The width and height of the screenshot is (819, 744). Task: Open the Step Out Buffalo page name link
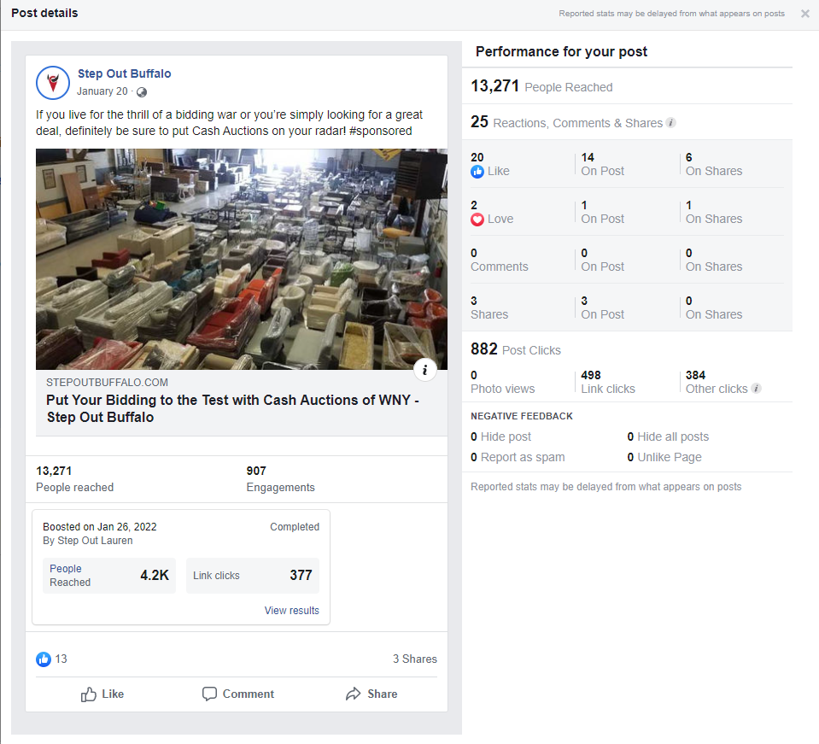coord(125,73)
